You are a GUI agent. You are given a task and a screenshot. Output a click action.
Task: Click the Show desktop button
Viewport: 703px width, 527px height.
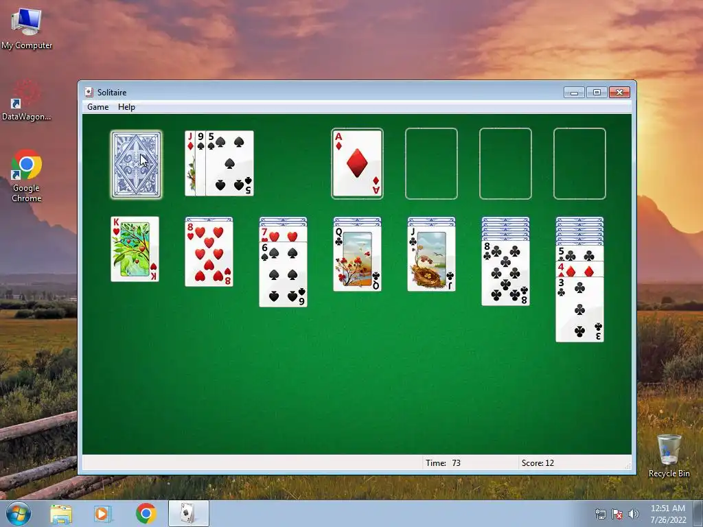pyautogui.click(x=698, y=514)
